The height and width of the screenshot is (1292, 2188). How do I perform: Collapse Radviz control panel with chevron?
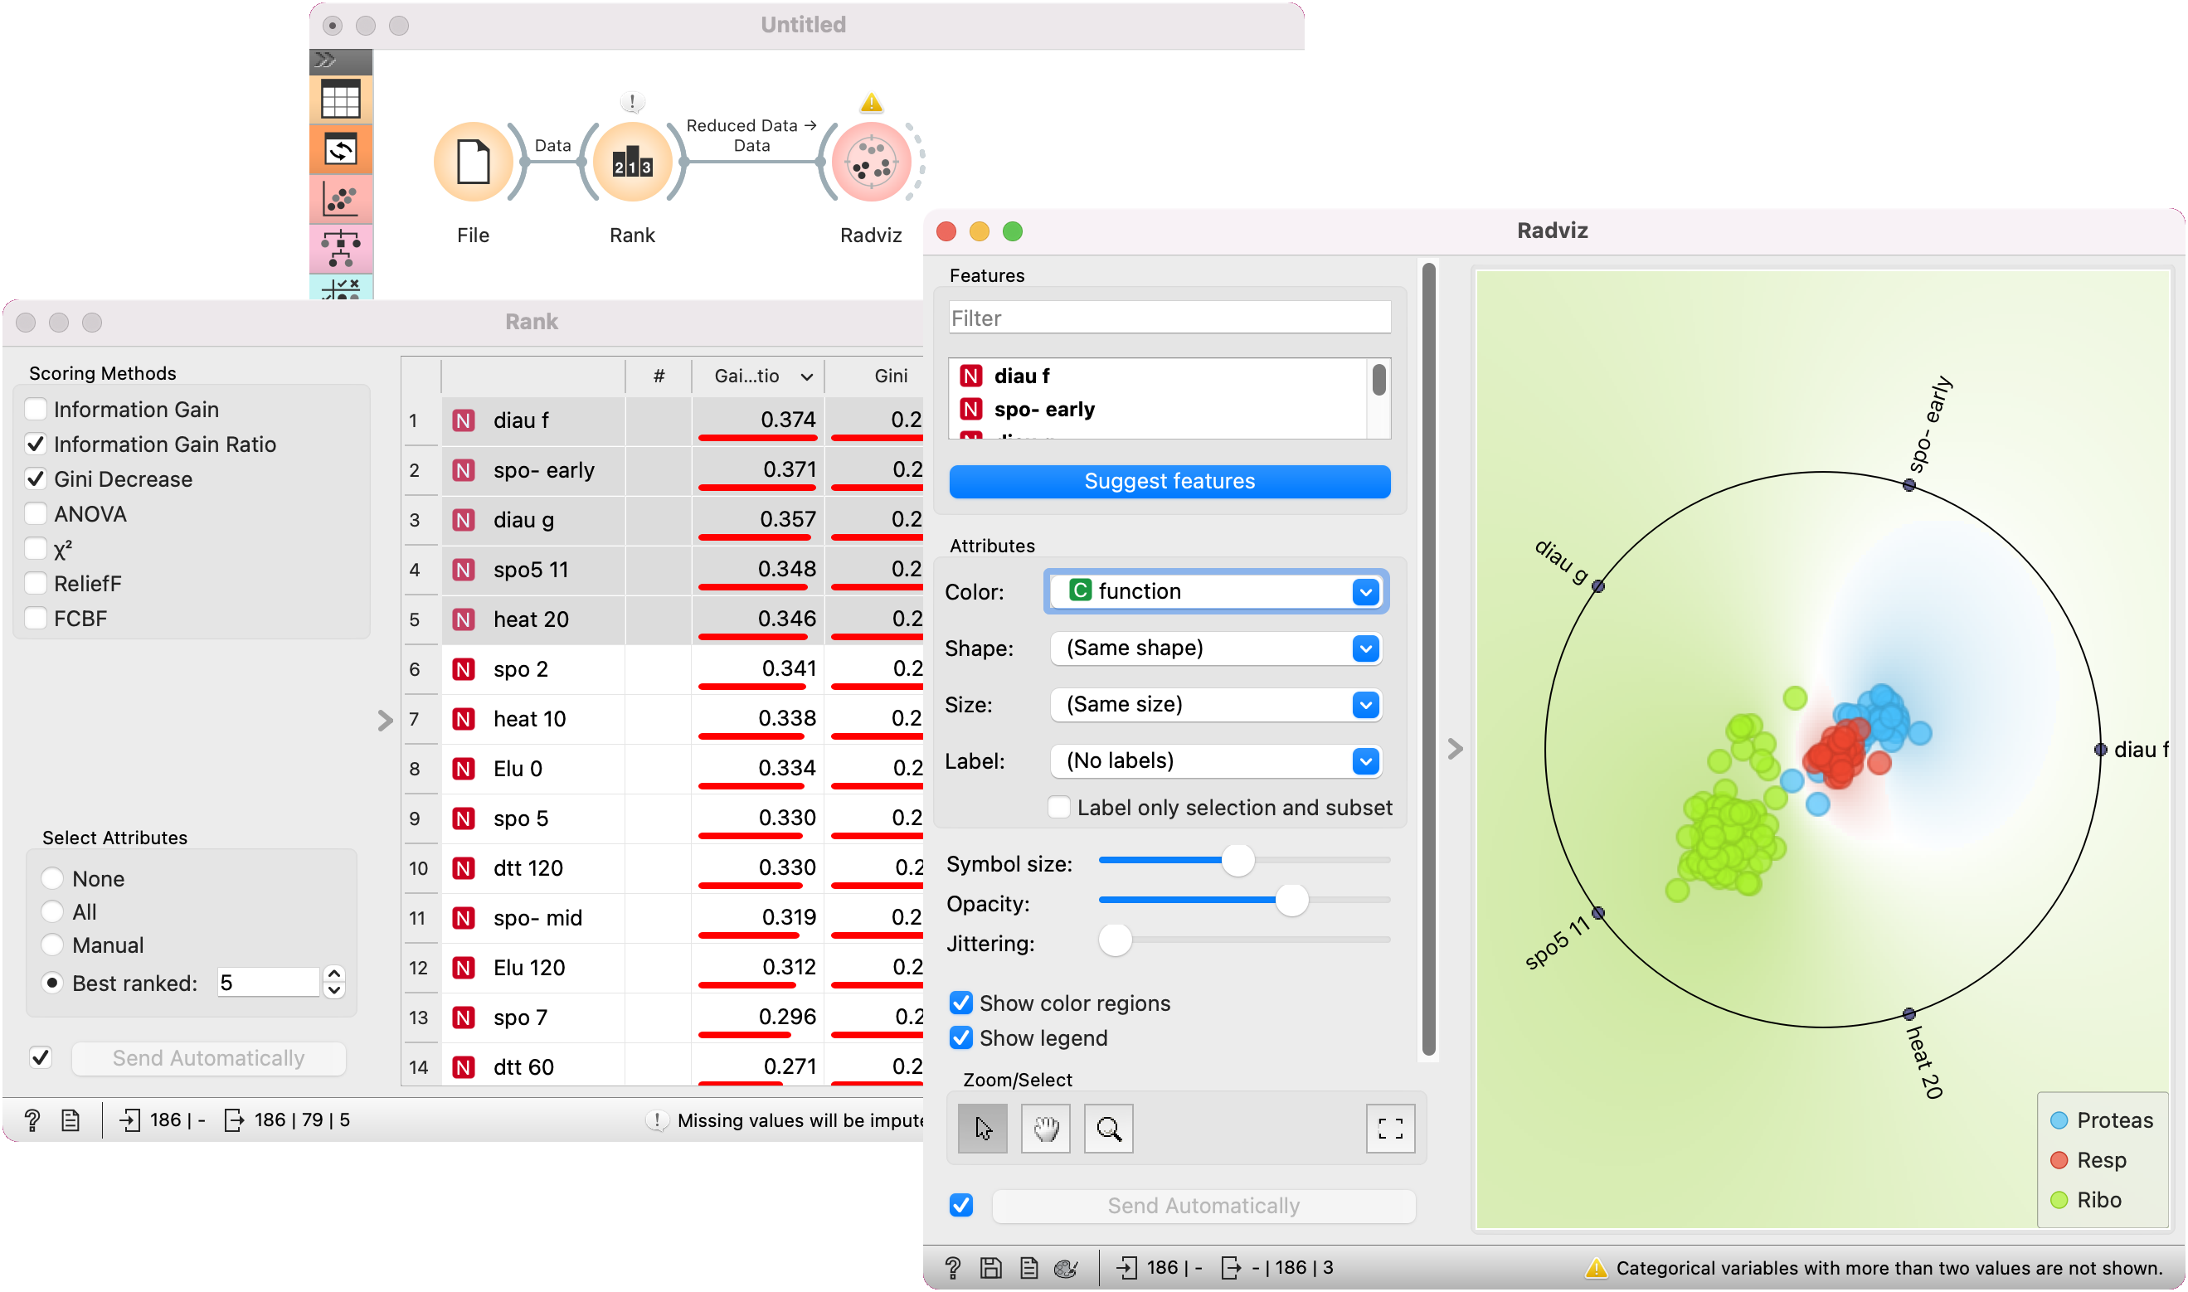pyautogui.click(x=1455, y=749)
